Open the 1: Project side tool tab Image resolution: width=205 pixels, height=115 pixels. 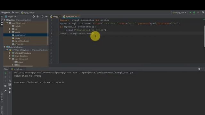2,21
